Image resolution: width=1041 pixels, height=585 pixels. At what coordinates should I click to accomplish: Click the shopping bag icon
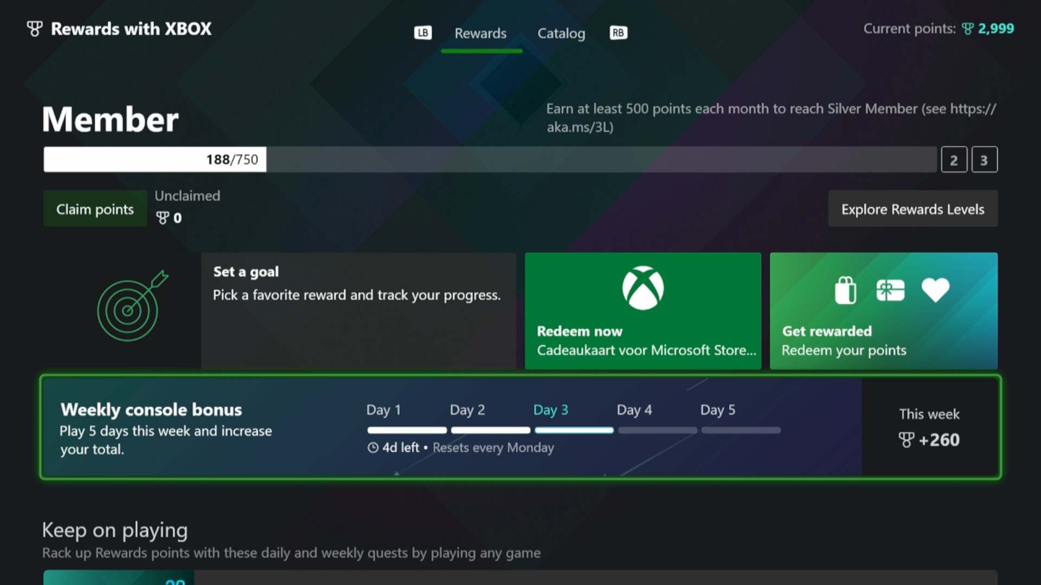845,290
